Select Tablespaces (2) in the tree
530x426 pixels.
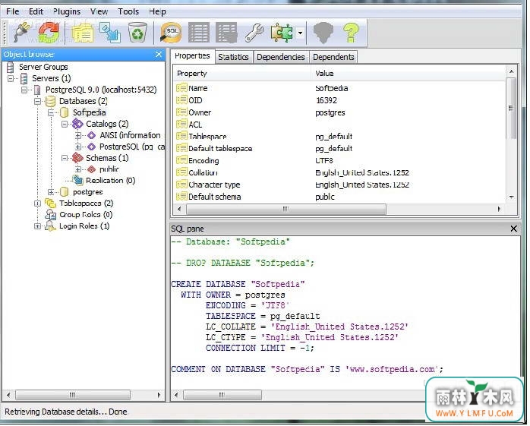click(87, 204)
